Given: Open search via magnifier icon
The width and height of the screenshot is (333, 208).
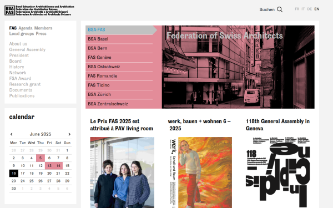Looking at the screenshot, I should pyautogui.click(x=280, y=9).
